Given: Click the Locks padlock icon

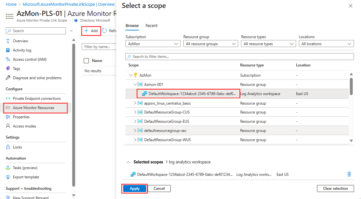Looking at the screenshot, I should coord(8,147).
